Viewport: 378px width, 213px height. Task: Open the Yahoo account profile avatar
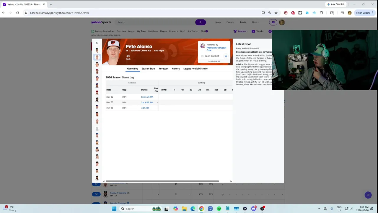[x=282, y=22]
